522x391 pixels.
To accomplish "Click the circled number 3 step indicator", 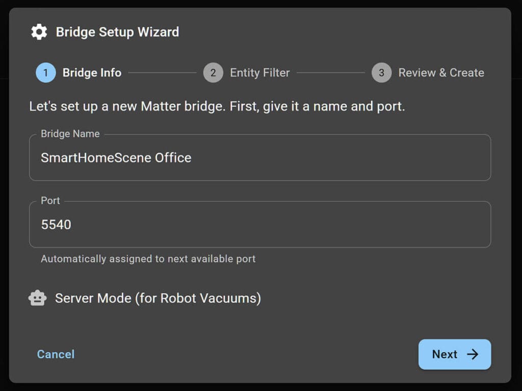I will [381, 73].
